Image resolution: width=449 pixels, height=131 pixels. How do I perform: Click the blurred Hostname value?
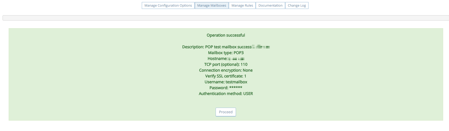tap(236, 59)
